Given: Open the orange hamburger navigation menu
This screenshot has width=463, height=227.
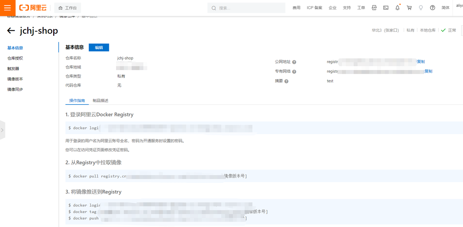Looking at the screenshot, I should (x=8, y=8).
